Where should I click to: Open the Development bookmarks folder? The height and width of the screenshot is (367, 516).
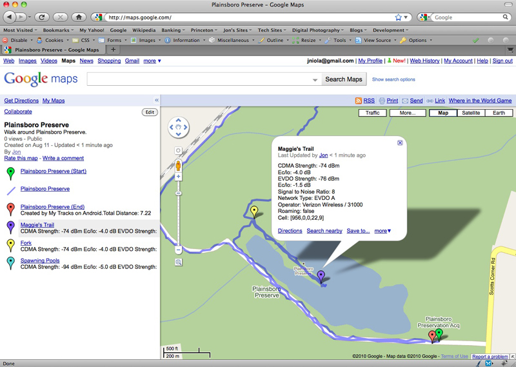coord(390,30)
